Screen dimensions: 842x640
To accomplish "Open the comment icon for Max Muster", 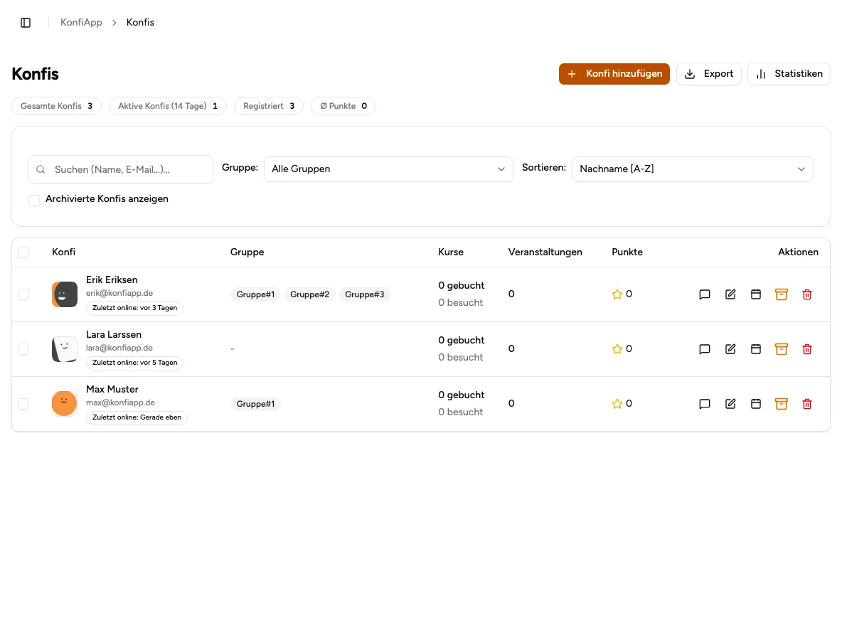I will pyautogui.click(x=705, y=404).
